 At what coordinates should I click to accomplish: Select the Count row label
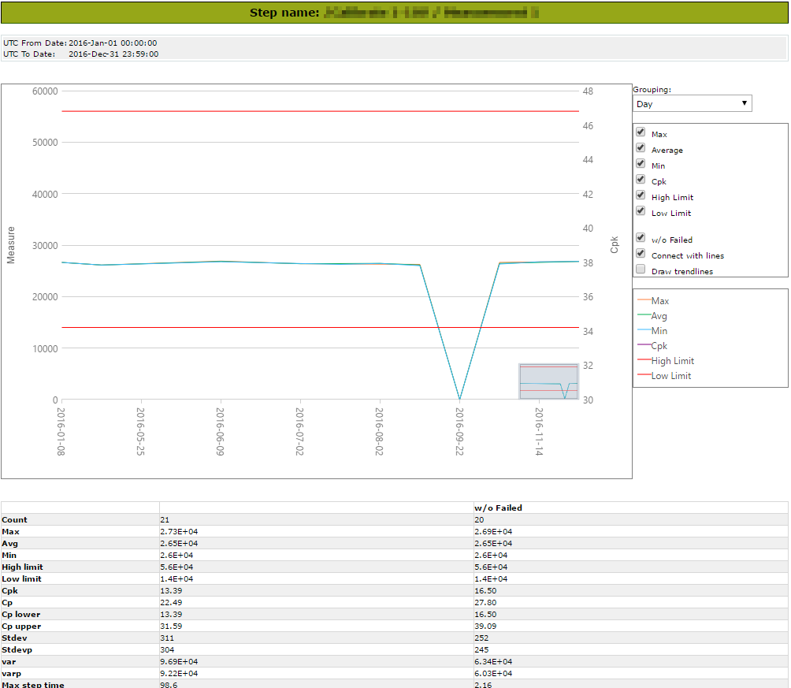tap(15, 520)
